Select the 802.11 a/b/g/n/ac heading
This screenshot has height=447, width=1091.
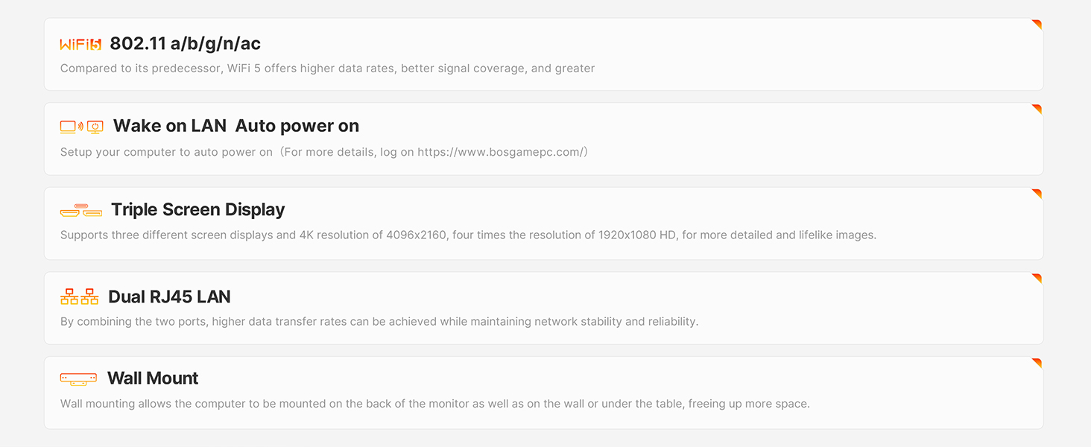tap(185, 44)
